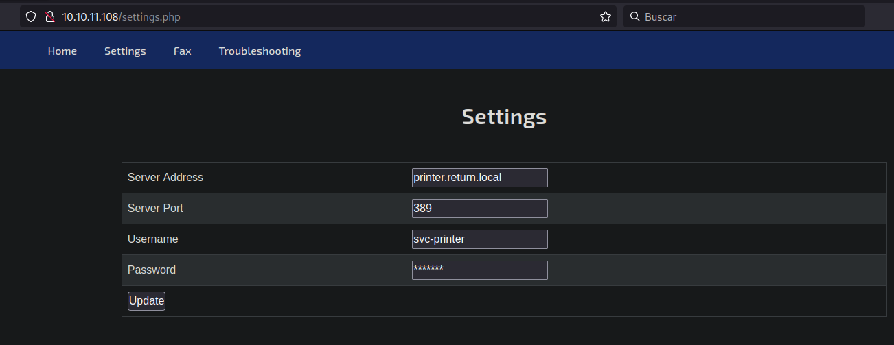The width and height of the screenshot is (894, 345).
Task: Go to the Settings nav item
Action: (125, 51)
